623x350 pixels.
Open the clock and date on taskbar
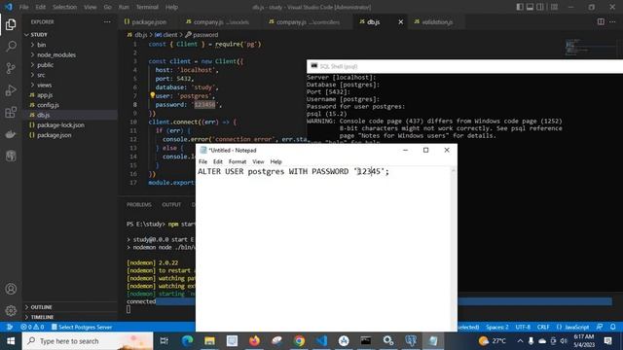pos(584,341)
